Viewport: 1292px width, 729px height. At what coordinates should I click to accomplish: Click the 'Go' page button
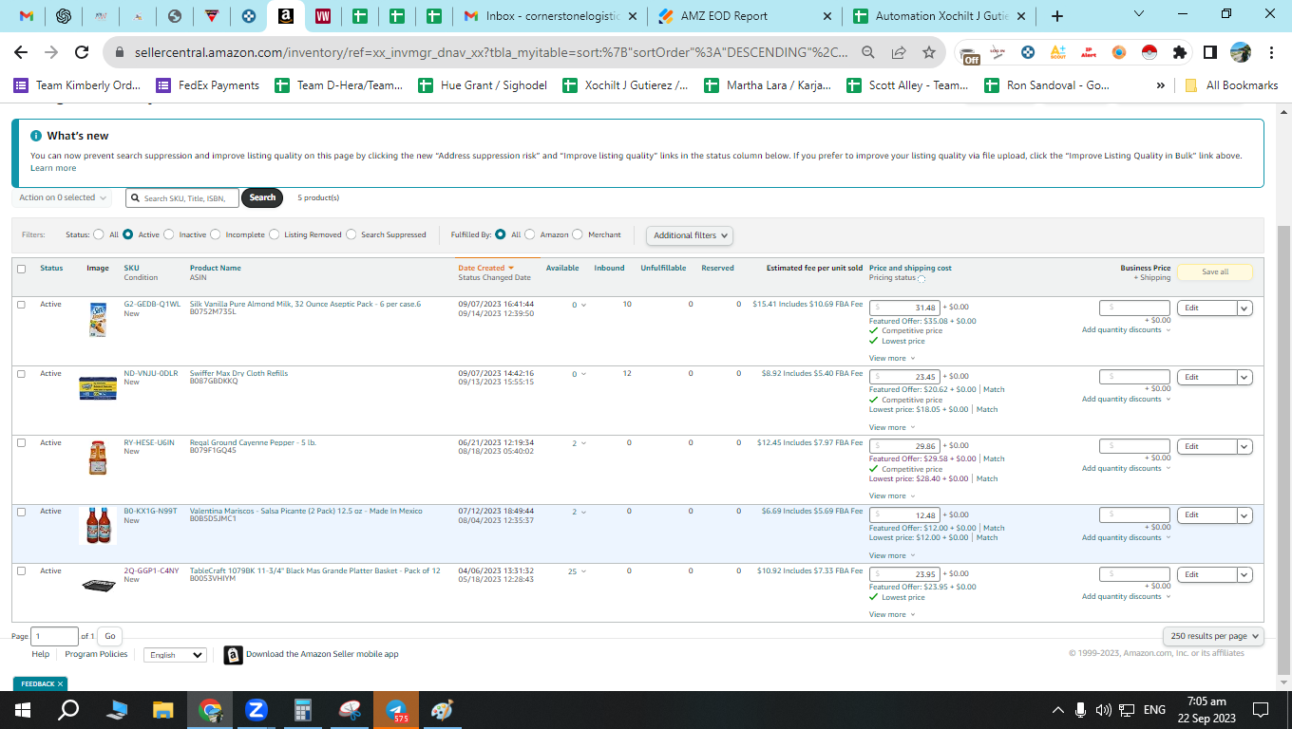tap(110, 636)
